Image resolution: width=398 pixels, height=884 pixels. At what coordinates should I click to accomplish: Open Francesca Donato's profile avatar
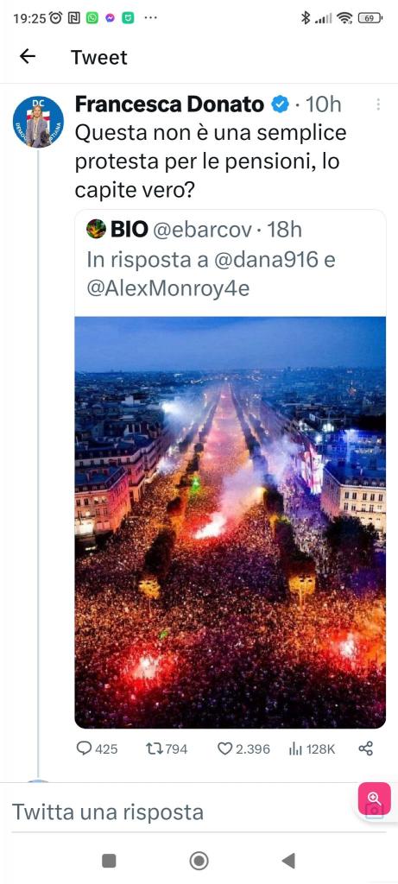[38, 121]
